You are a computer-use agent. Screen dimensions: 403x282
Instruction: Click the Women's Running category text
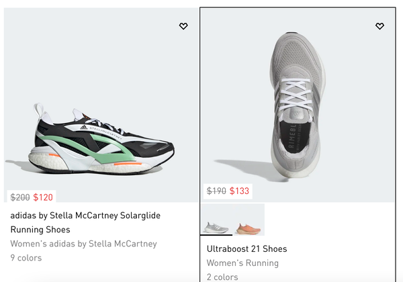pos(242,263)
